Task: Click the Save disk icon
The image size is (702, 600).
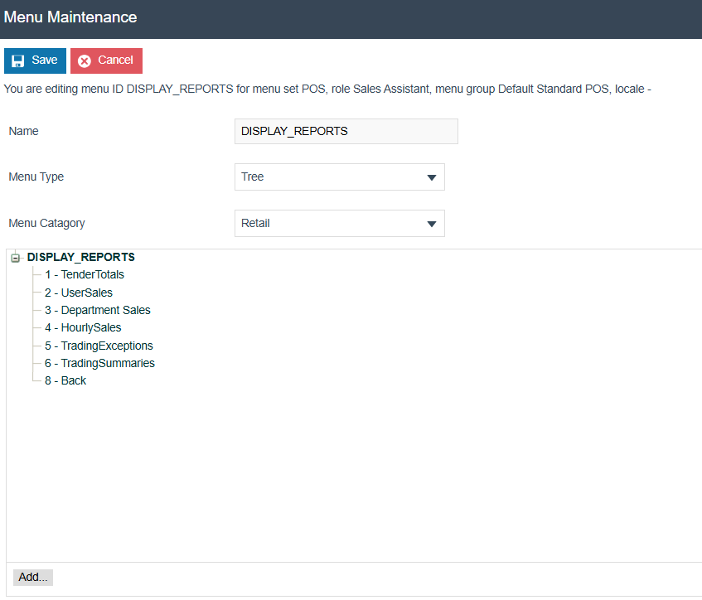Action: tap(18, 60)
